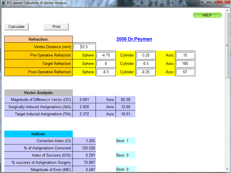
Task: Select the Post-Operative Cylinder field
Action: tap(146, 72)
